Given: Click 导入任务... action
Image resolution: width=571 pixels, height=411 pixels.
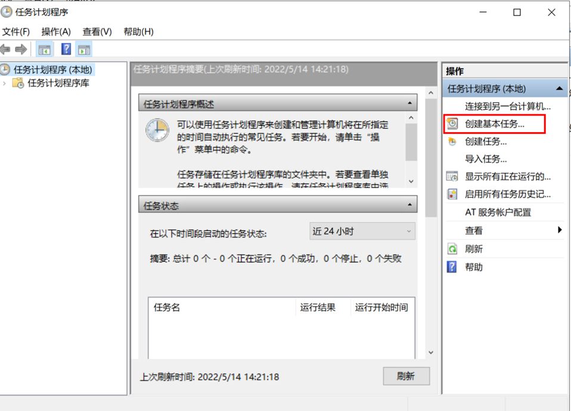Looking at the screenshot, I should (486, 159).
